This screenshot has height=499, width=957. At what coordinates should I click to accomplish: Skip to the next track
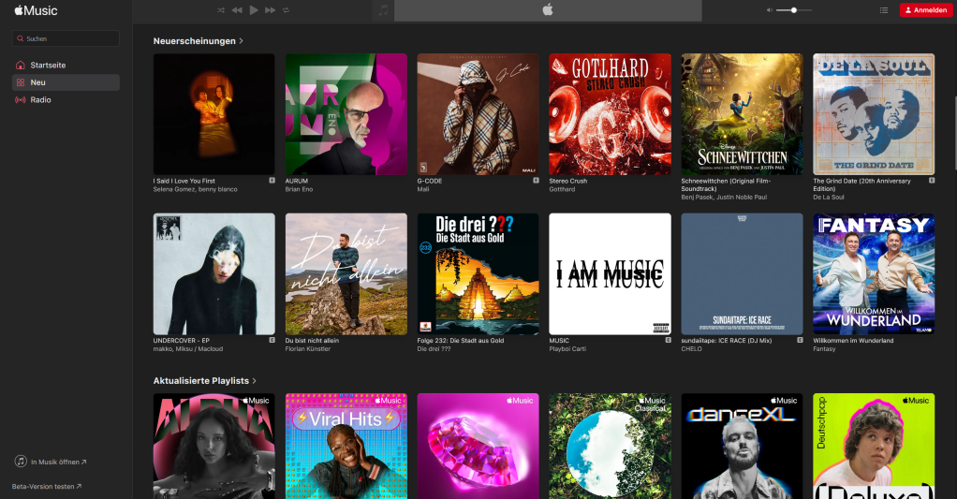point(270,10)
